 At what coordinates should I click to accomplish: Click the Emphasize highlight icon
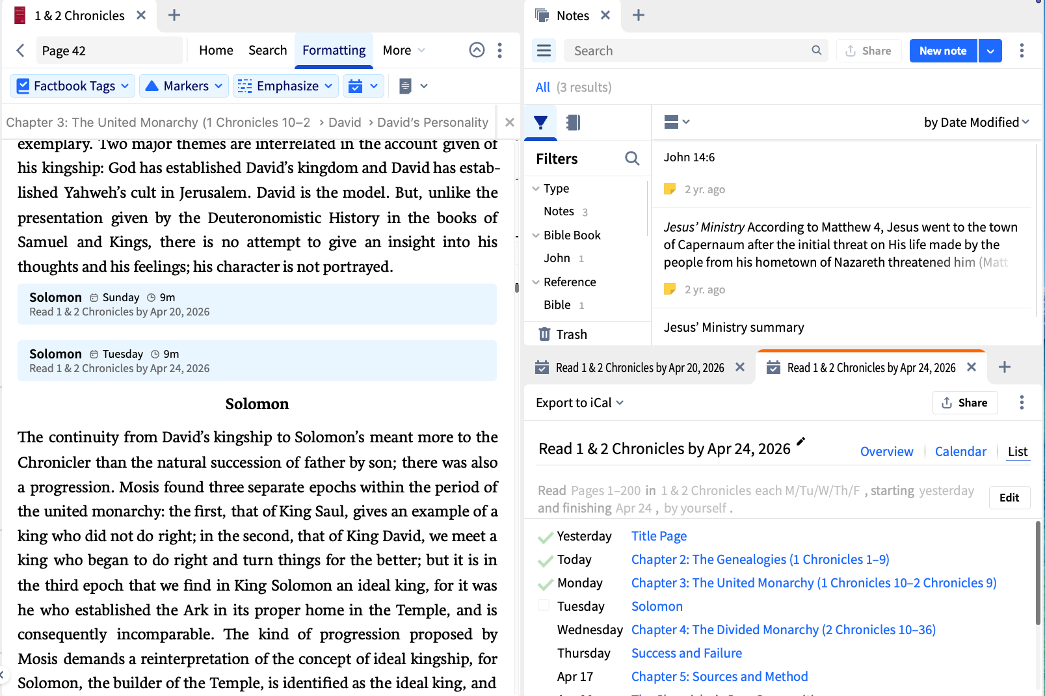pyautogui.click(x=245, y=86)
